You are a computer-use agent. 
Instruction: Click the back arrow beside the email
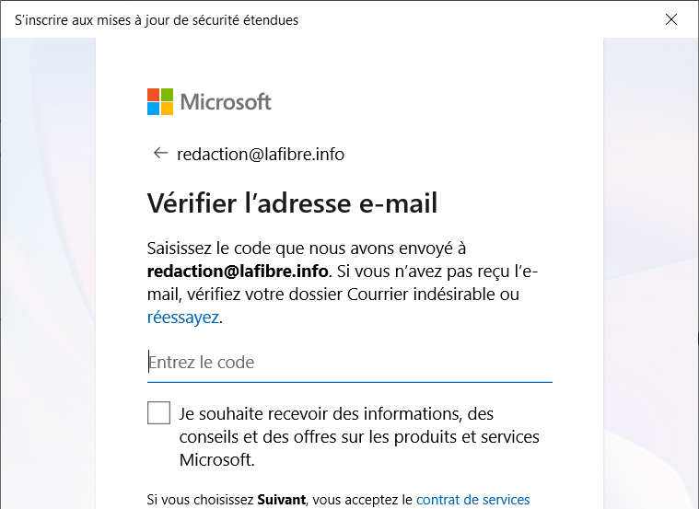[160, 154]
